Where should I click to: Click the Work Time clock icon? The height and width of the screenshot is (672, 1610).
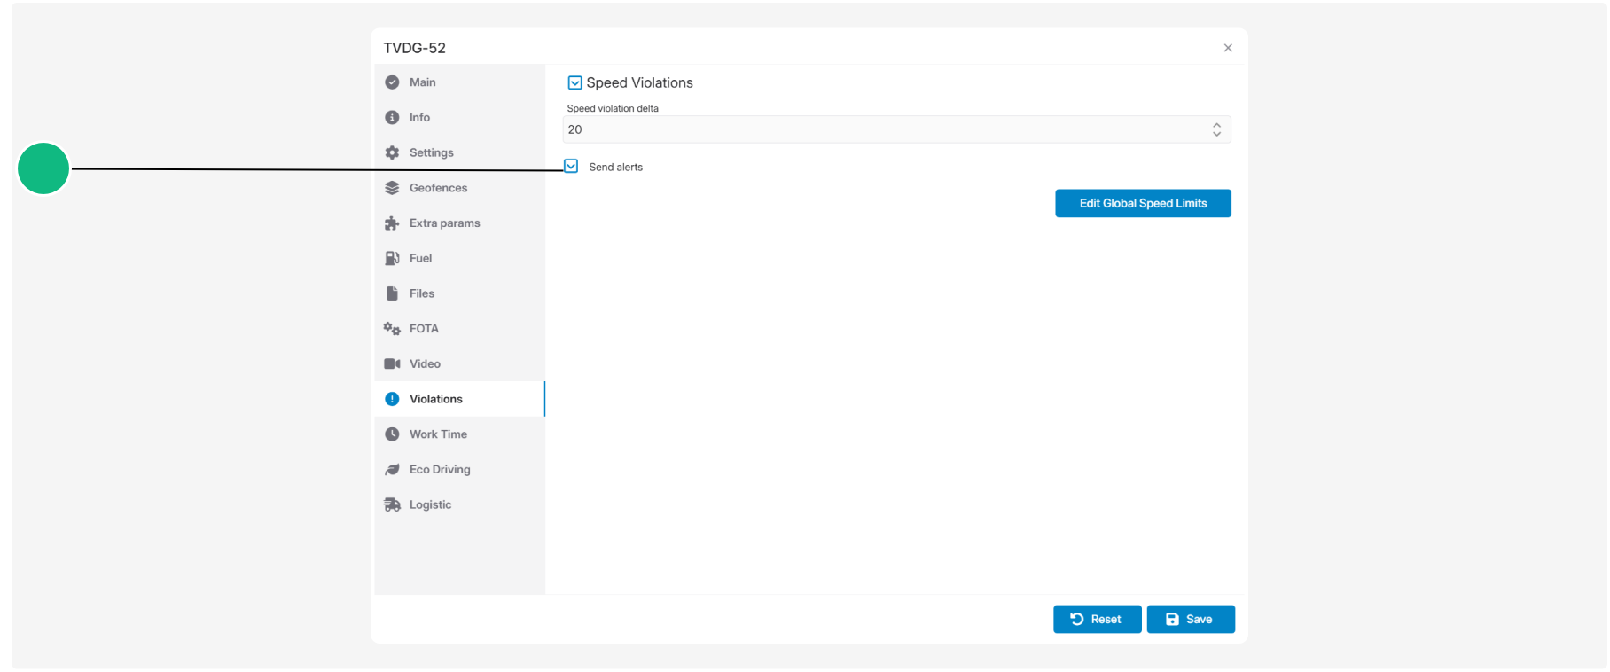[x=392, y=434]
